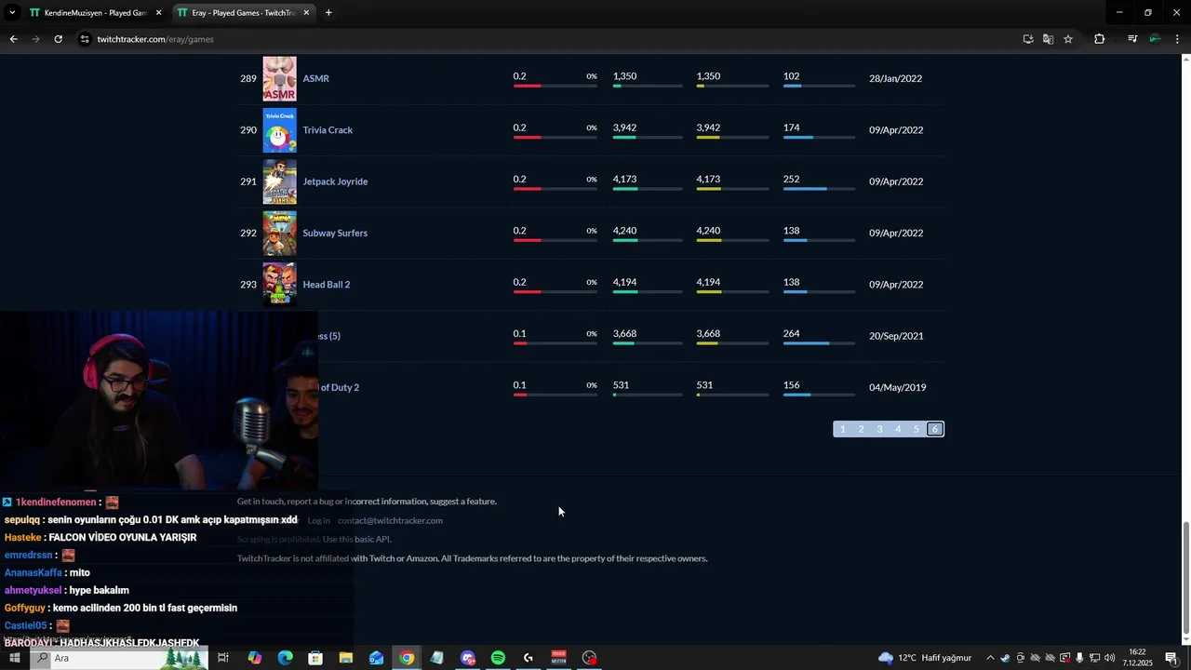This screenshot has width=1191, height=670.
Task: Open the media control icon in toolbar
Action: pos(1131,39)
